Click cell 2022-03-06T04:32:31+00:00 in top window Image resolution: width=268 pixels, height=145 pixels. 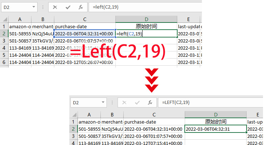coord(85,34)
